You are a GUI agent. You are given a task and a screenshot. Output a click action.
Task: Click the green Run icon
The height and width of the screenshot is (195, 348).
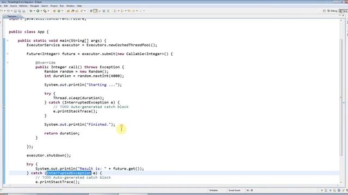coord(38,11)
